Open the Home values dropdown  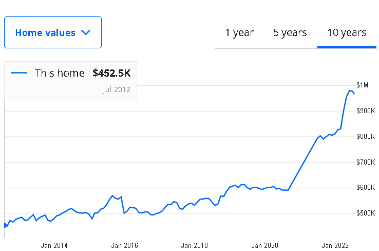pyautogui.click(x=53, y=32)
